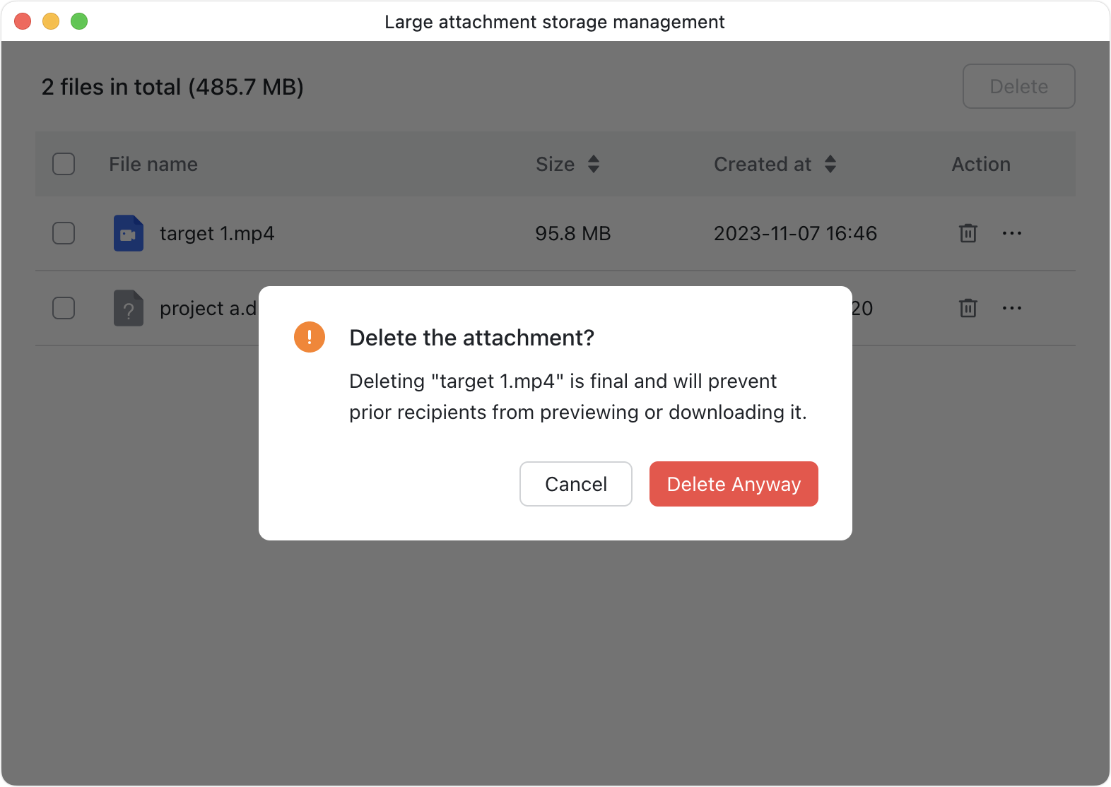Screen dimensions: 1111x787
Task: Cancel the attachment deletion
Action: tap(575, 484)
